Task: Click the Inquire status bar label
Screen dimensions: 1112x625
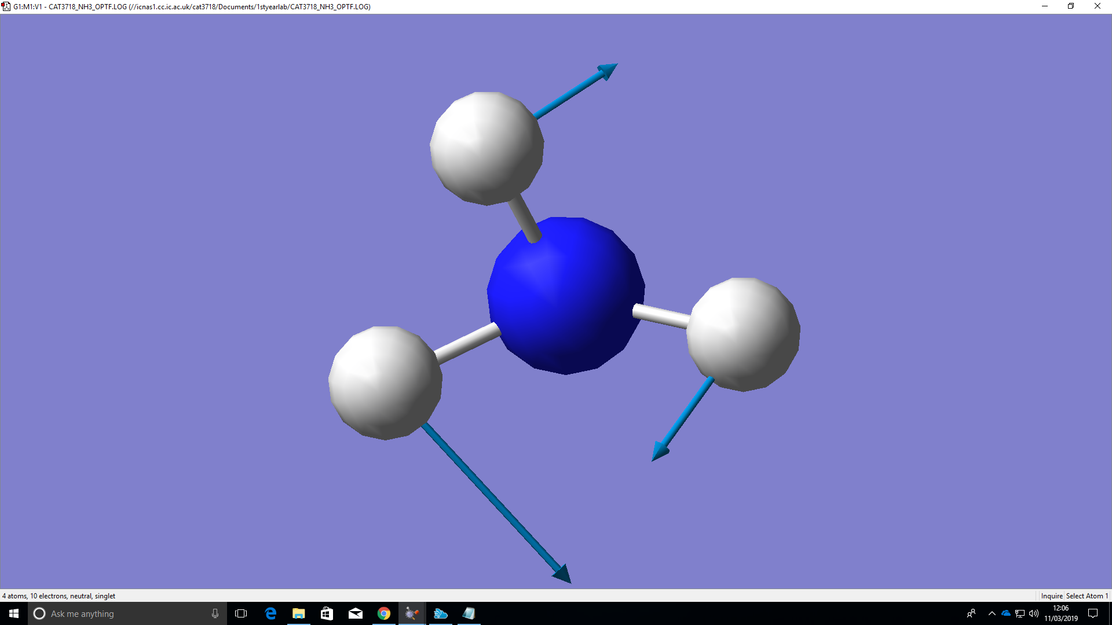Action: pyautogui.click(x=1051, y=596)
